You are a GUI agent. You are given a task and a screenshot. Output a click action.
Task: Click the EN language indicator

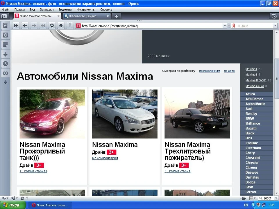[x=246, y=205]
